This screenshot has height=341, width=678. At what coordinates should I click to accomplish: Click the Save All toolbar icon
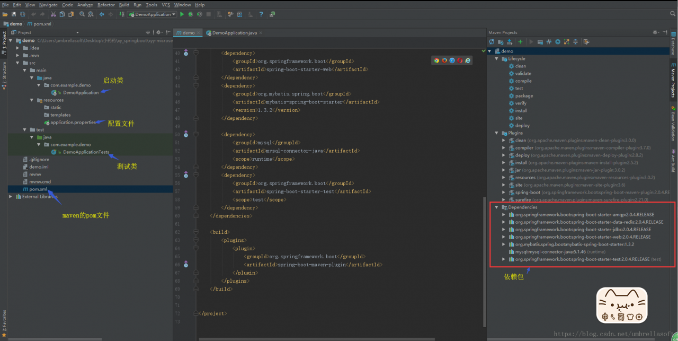click(x=14, y=14)
